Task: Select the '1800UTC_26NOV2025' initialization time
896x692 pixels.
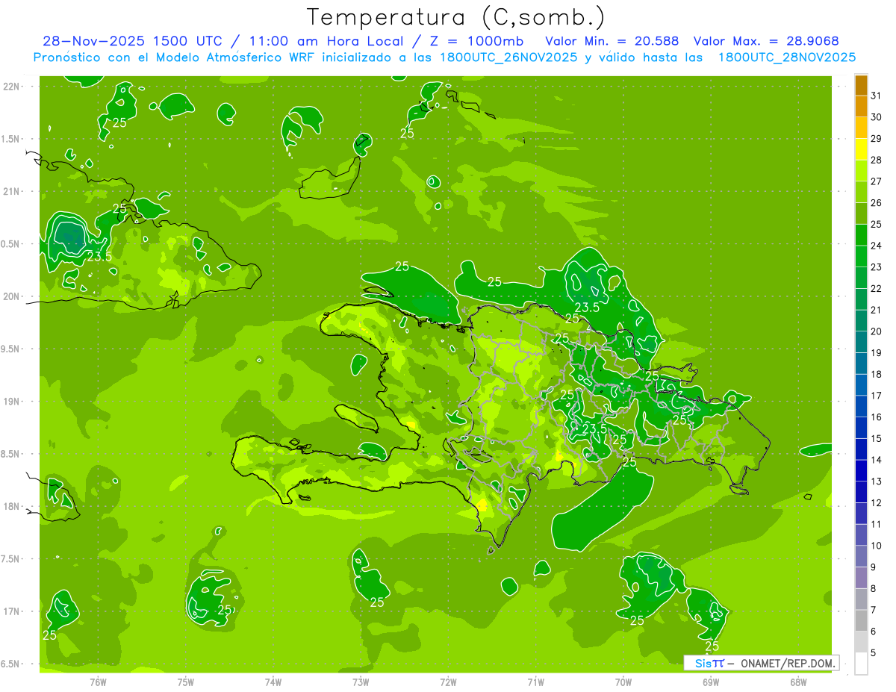Action: pyautogui.click(x=508, y=57)
